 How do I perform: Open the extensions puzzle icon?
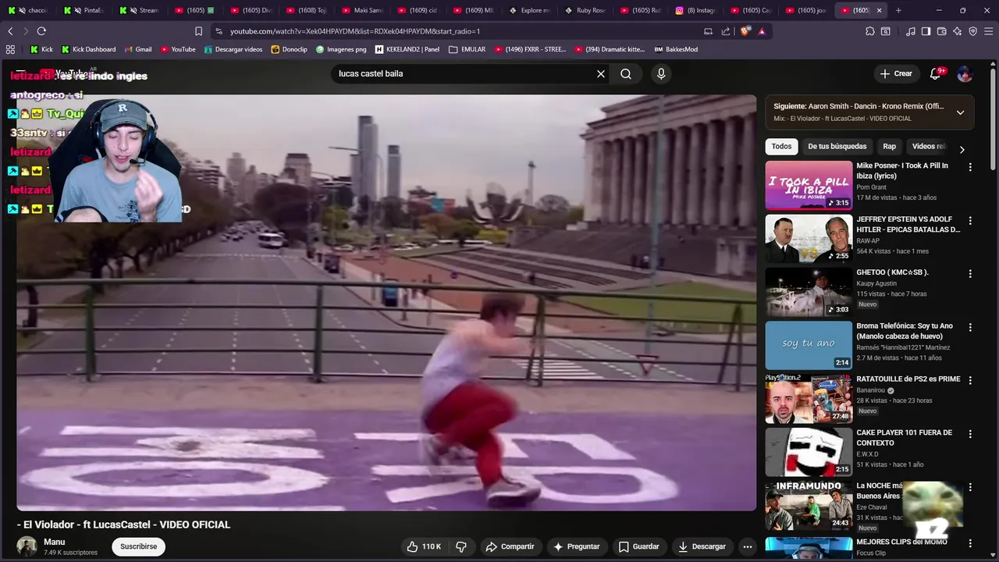coord(870,31)
